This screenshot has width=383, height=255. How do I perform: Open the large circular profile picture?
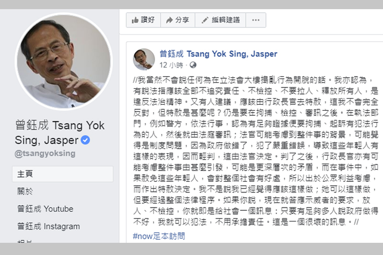pyautogui.click(x=64, y=61)
